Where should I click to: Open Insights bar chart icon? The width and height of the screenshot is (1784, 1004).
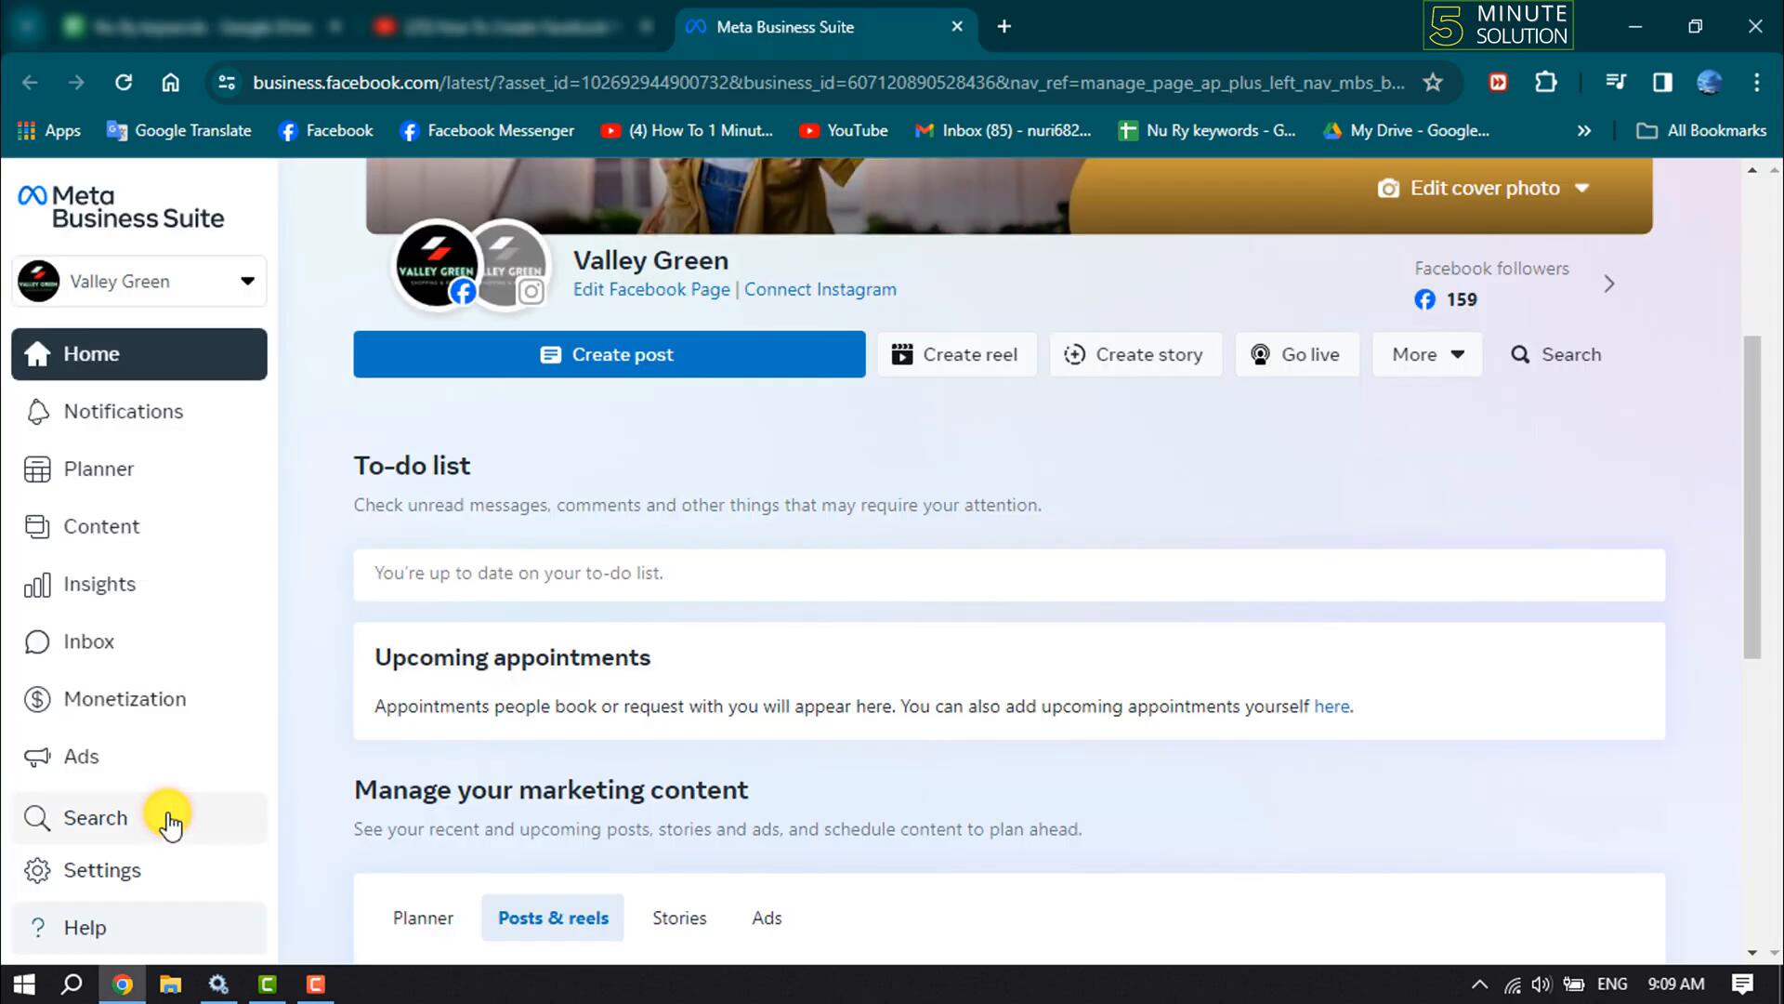point(37,585)
